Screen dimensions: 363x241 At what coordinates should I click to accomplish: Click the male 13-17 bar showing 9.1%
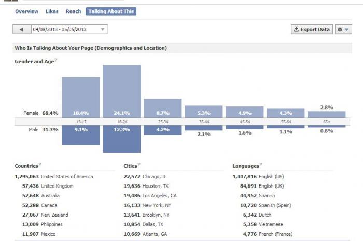81,136
